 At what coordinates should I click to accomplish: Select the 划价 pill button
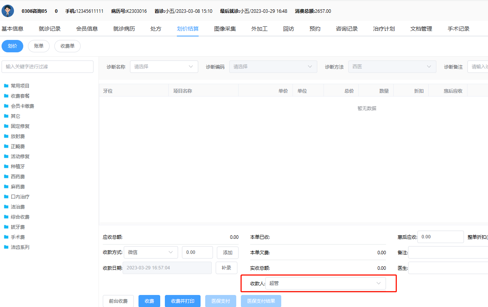[12, 46]
